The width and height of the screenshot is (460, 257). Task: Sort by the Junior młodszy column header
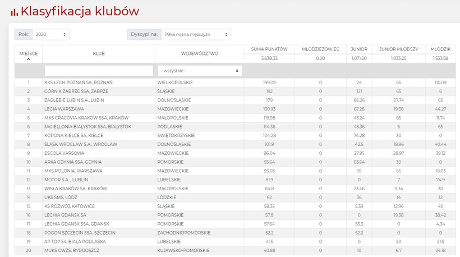pyautogui.click(x=398, y=49)
